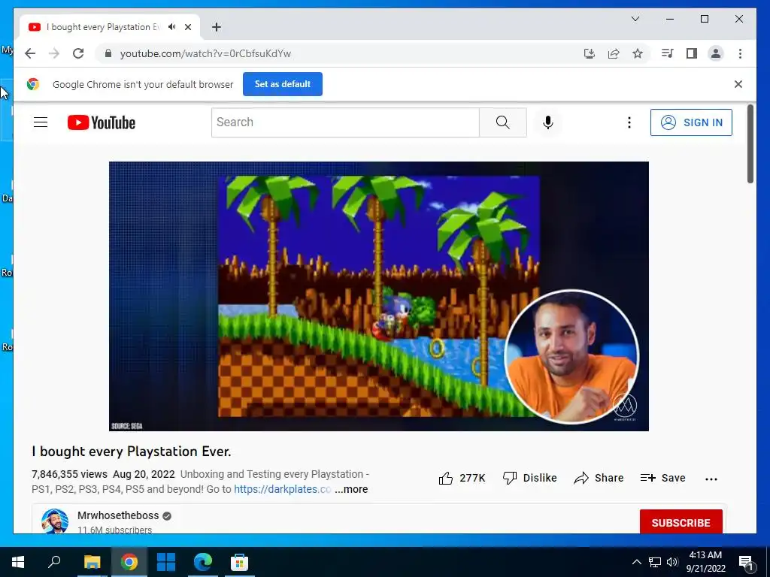The width and height of the screenshot is (770, 577).
Task: Open Mrwhosetheboss channel avatar
Action: [54, 521]
